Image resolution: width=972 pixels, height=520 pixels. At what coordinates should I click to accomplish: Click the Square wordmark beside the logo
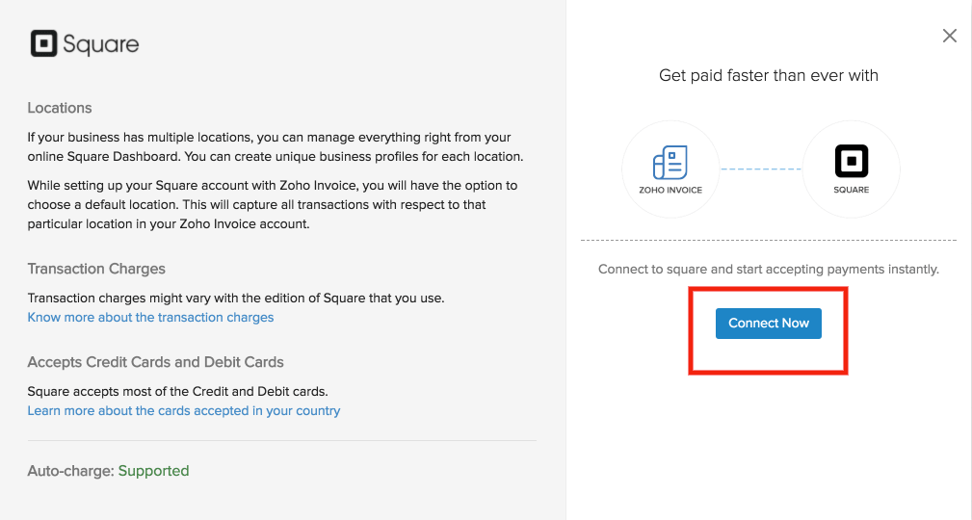coord(101,44)
